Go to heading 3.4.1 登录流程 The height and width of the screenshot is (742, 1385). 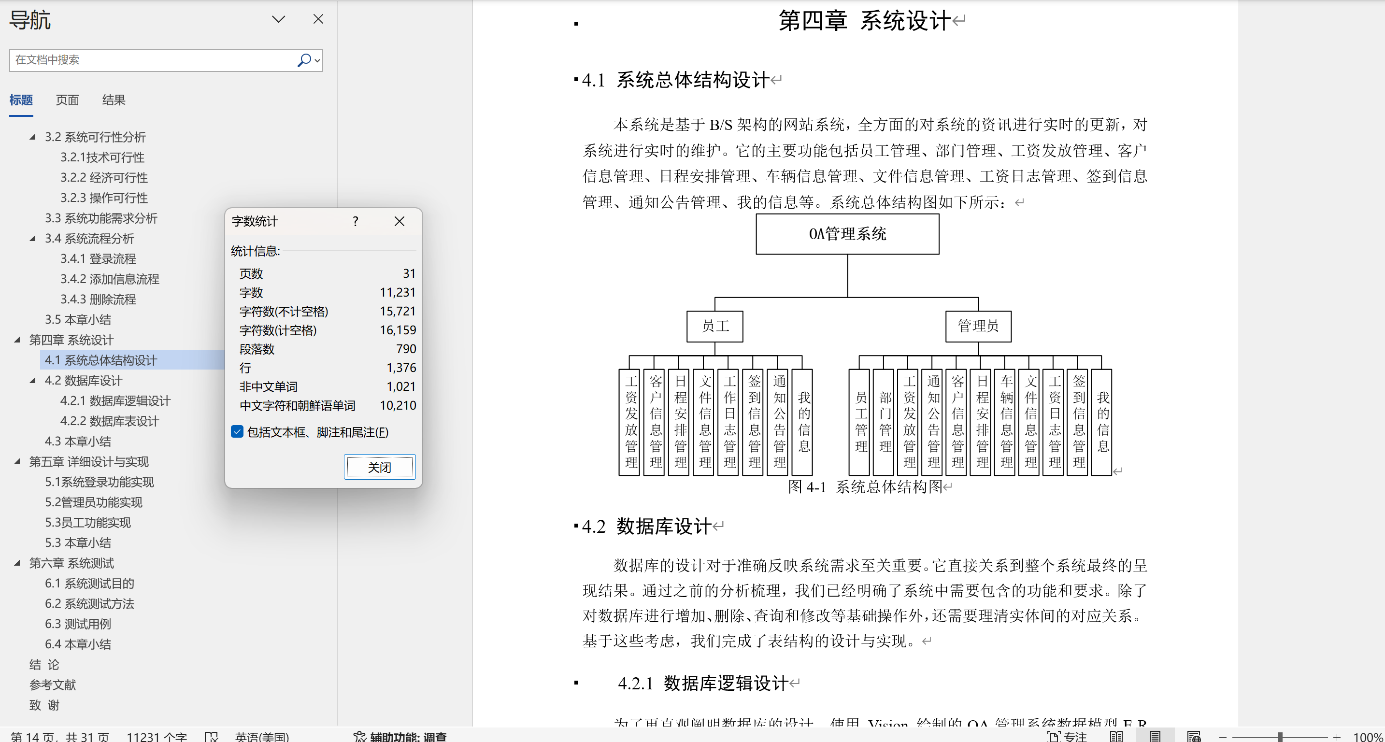[x=98, y=258]
